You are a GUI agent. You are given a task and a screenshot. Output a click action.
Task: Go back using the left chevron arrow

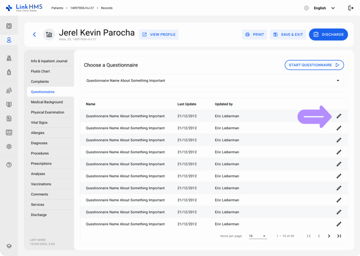[x=34, y=34]
